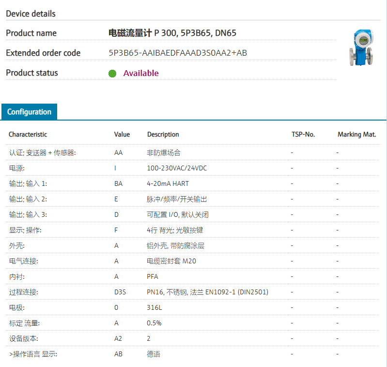Click the blue 'I' power supply value
The width and height of the screenshot is (387, 367).
pos(115,168)
